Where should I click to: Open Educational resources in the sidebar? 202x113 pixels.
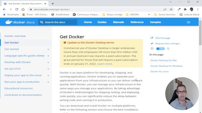(x=19, y=89)
